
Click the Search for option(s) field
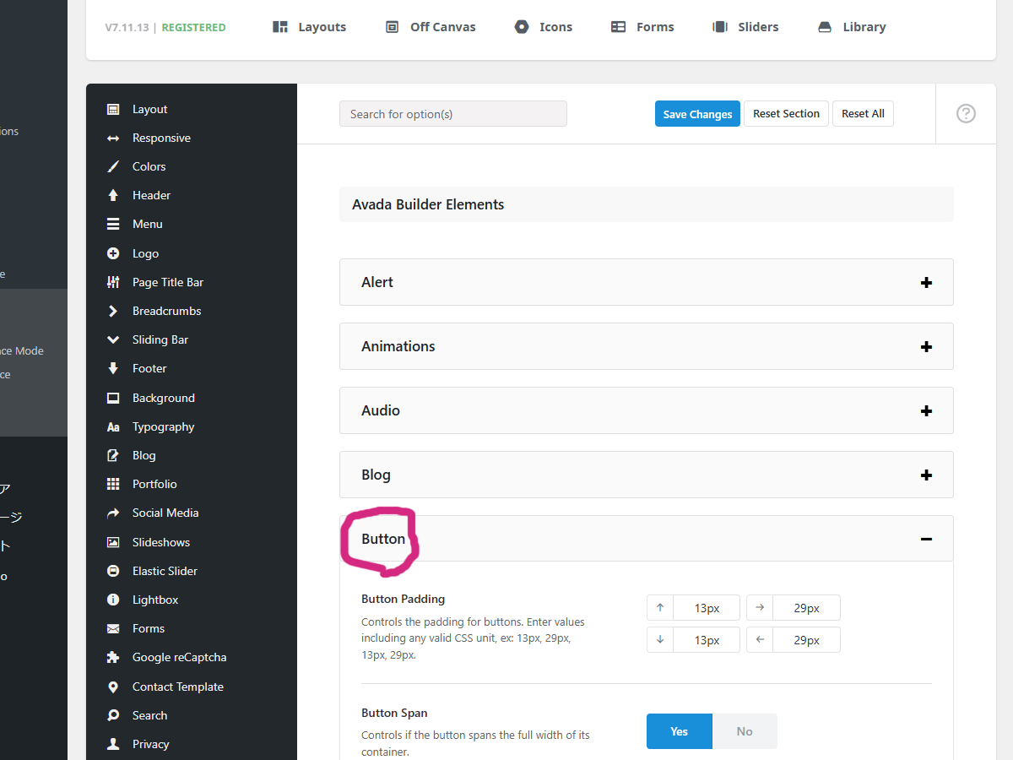pyautogui.click(x=453, y=114)
